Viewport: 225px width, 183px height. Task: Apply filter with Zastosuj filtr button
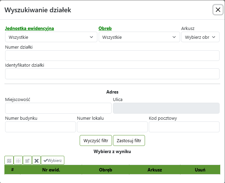pyautogui.click(x=129, y=140)
